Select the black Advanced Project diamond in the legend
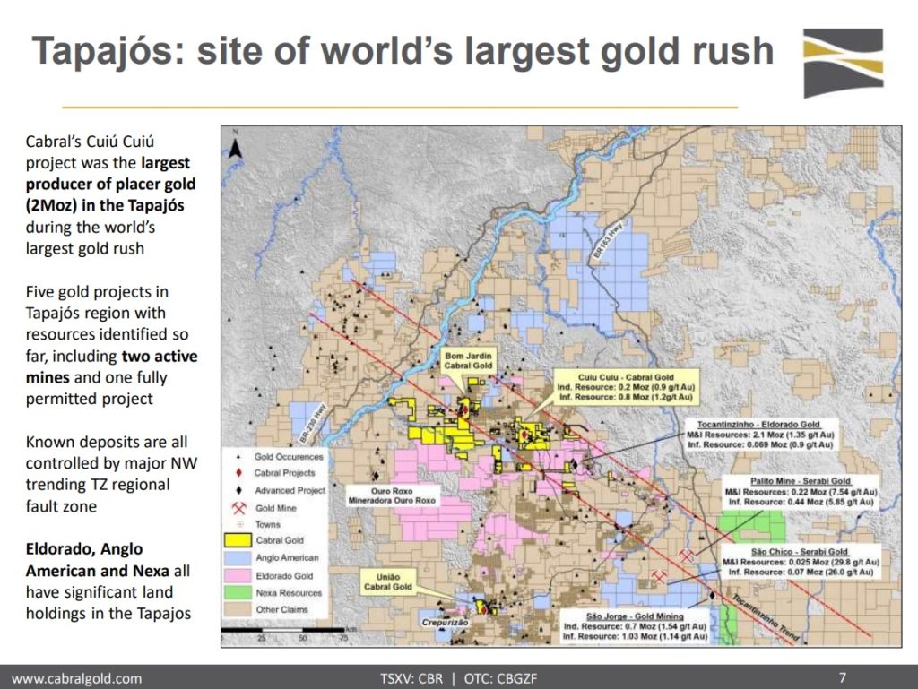918x689 pixels. point(238,490)
